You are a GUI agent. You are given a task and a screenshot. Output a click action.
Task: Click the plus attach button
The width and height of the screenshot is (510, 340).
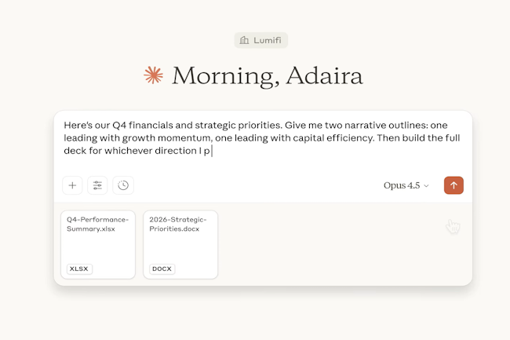click(72, 185)
